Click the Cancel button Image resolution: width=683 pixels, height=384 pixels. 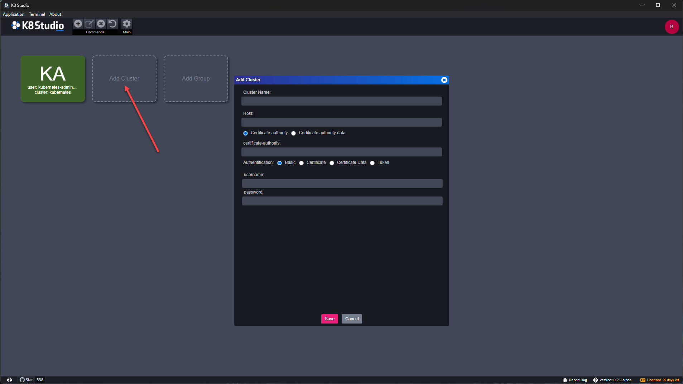pyautogui.click(x=352, y=319)
